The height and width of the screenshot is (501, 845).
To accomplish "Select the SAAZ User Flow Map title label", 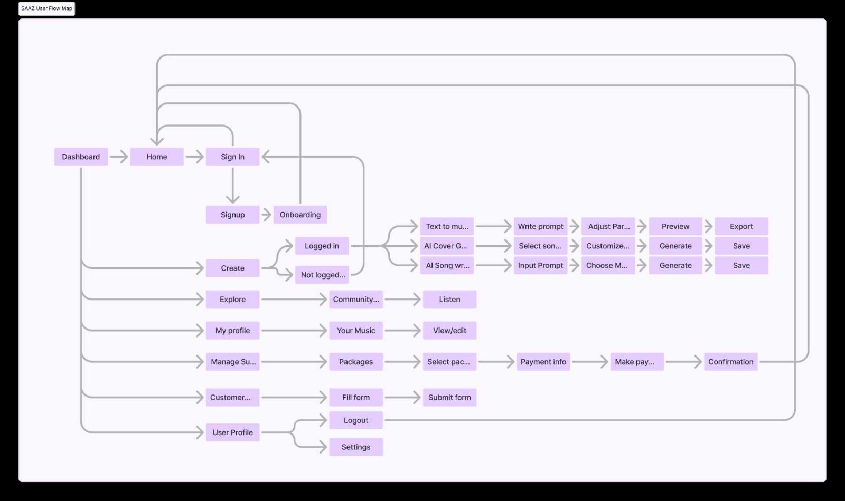I will tap(46, 8).
